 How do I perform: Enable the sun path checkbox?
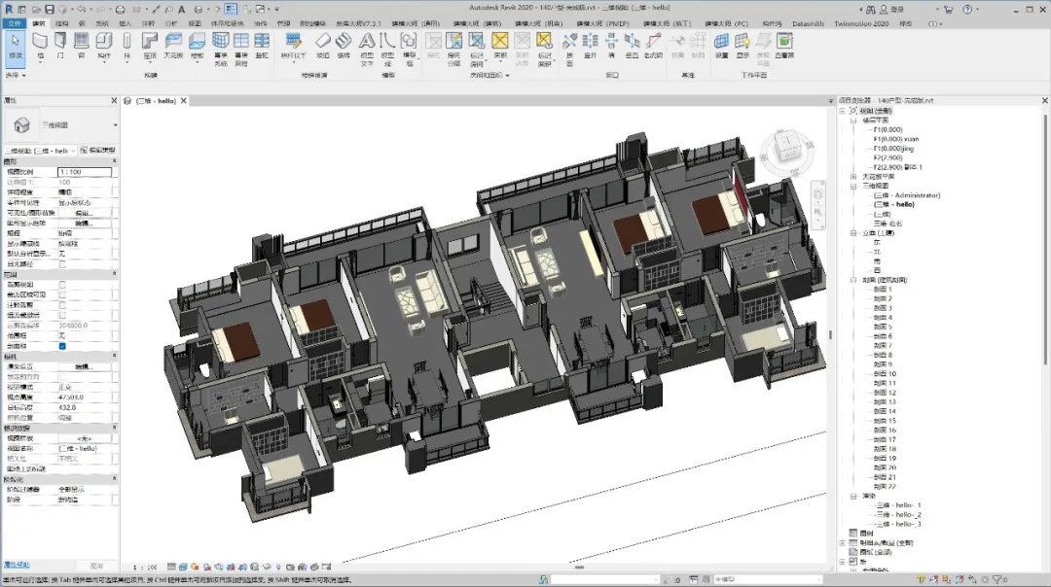[62, 263]
